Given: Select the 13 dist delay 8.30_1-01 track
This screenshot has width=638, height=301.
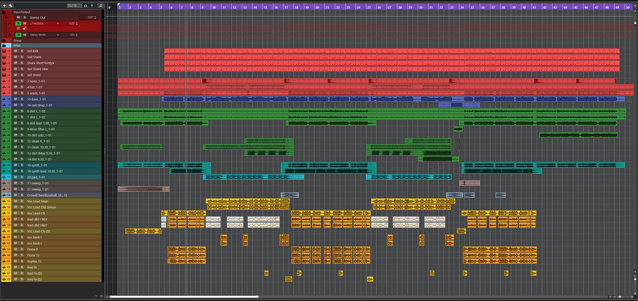Looking at the screenshot, I should (x=52, y=153).
